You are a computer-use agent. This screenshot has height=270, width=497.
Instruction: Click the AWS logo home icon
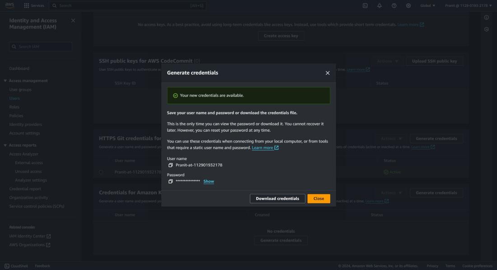point(9,5)
